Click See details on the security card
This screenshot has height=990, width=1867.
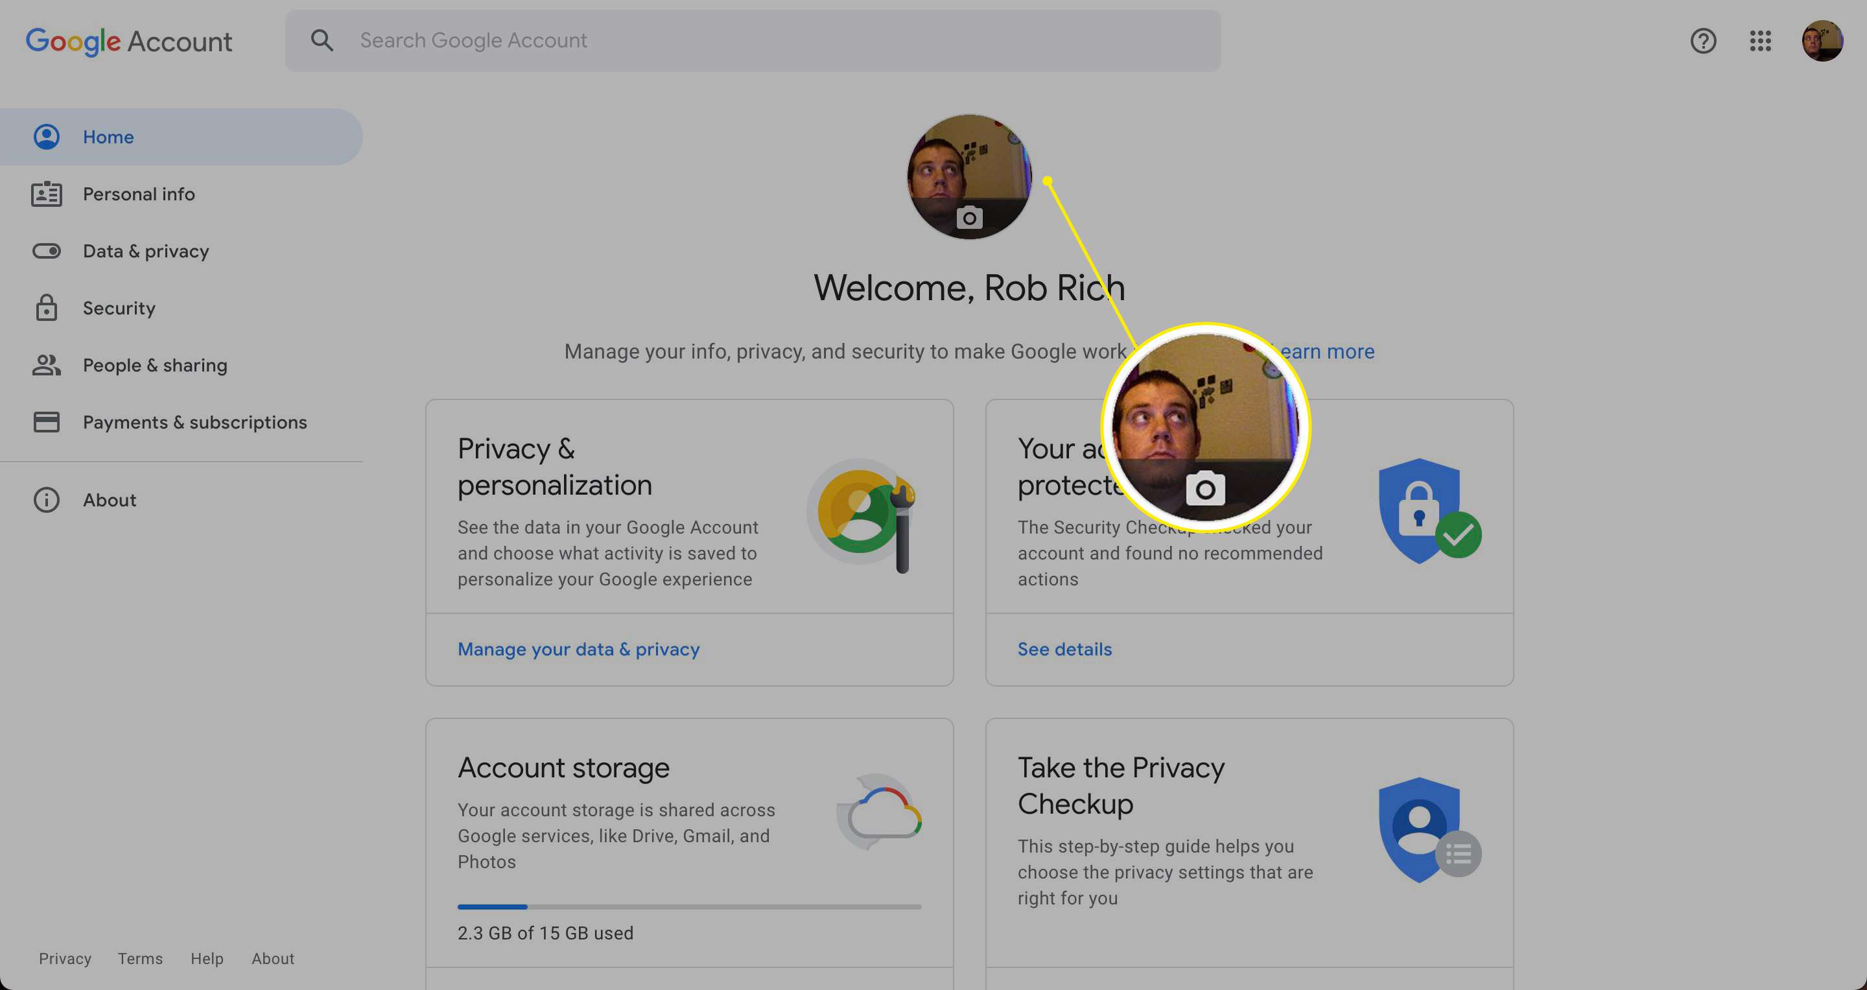[1064, 650]
